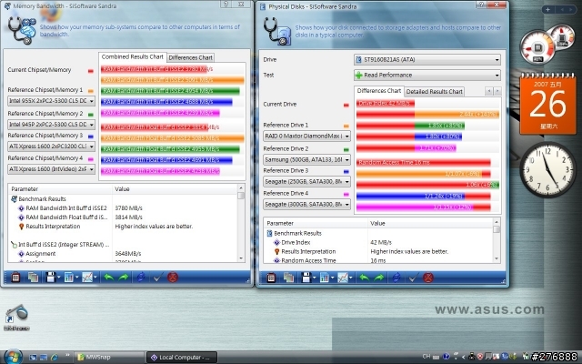The image size is (582, 364).
Task: Open Reference Drive 3 dropdown (Seagate 250GB)
Action: [306, 182]
